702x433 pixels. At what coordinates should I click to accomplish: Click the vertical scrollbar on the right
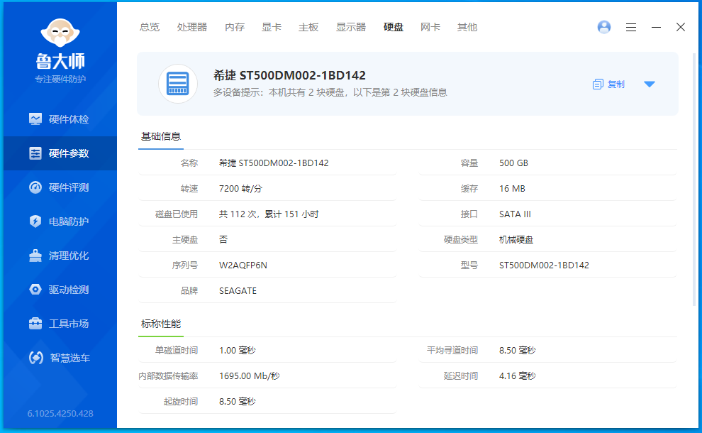694,180
